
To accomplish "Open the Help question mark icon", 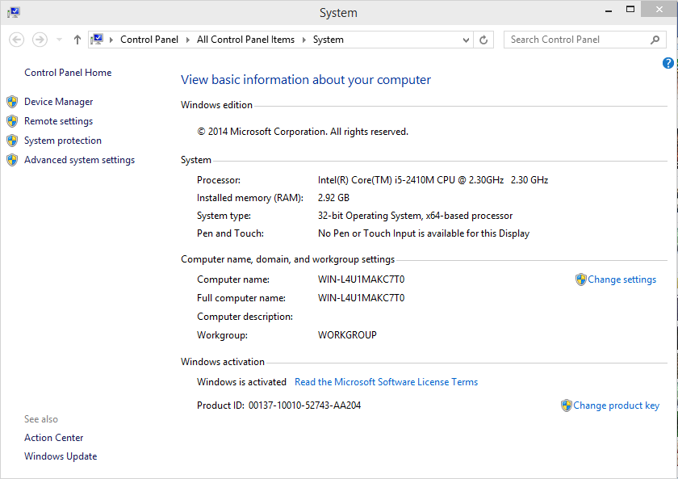I will pos(668,62).
